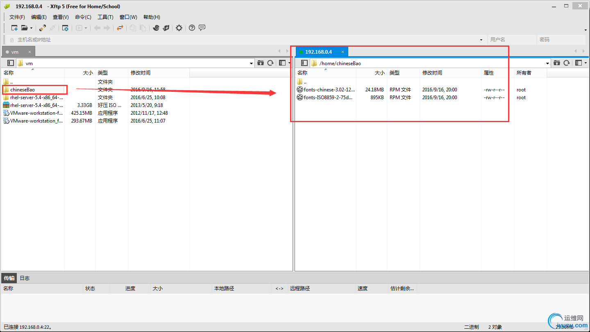This screenshot has height=332, width=590.
Task: Go up one folder in the vm pane
Action: coord(261,63)
